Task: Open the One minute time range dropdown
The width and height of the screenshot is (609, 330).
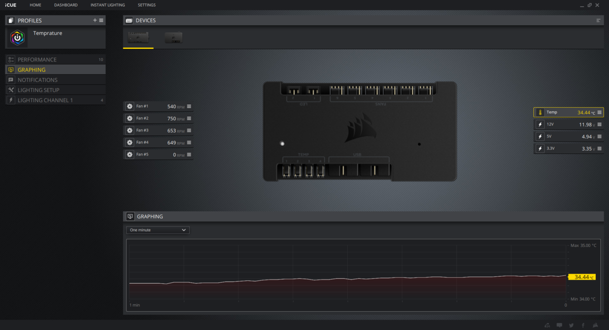Action: point(158,230)
